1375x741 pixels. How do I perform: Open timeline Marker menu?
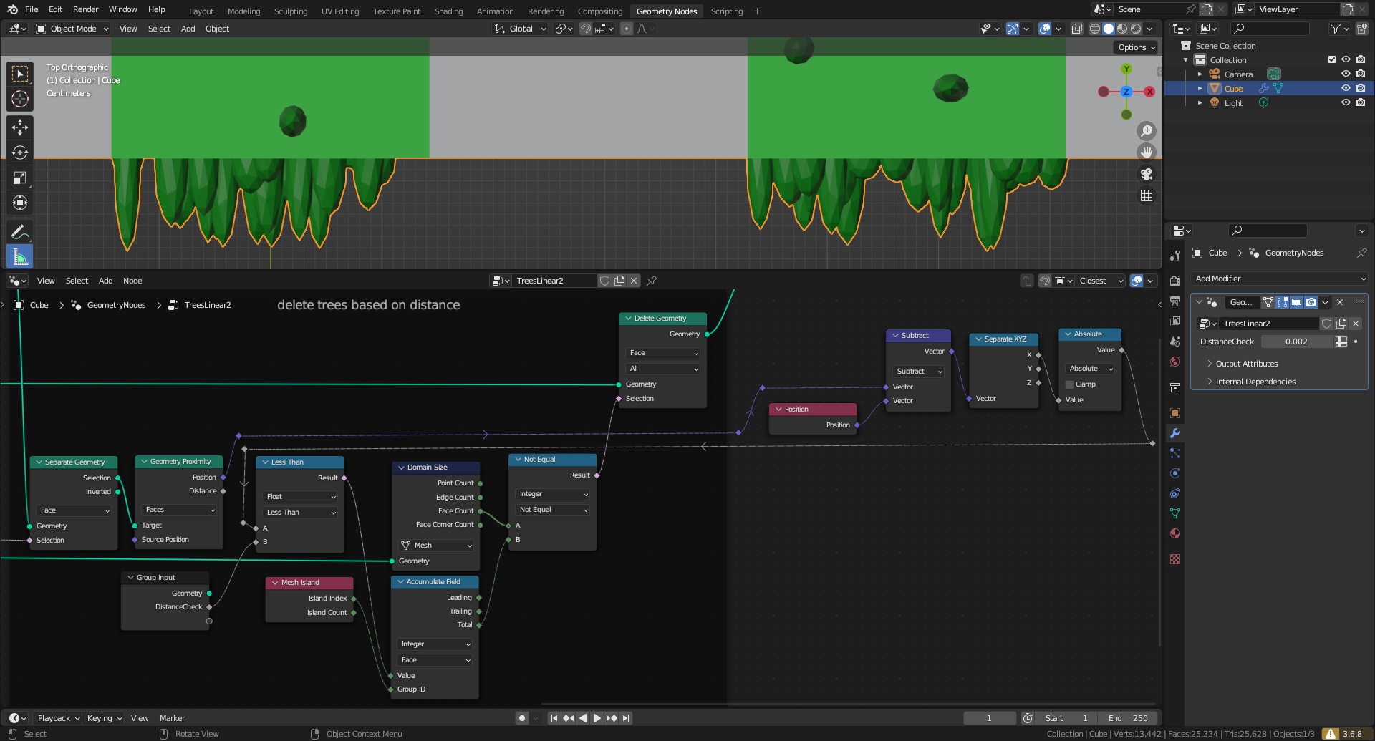[172, 718]
